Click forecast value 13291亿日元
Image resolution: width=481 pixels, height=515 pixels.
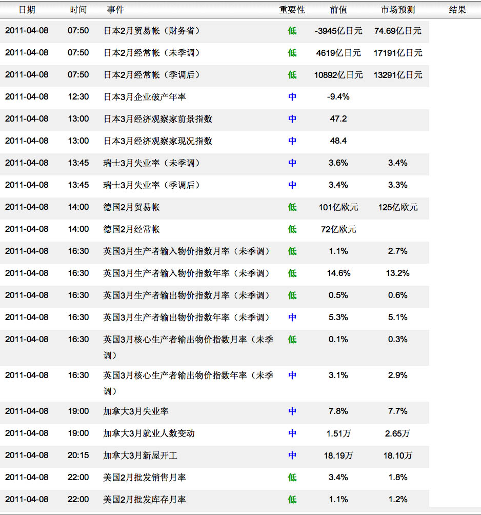tap(397, 75)
